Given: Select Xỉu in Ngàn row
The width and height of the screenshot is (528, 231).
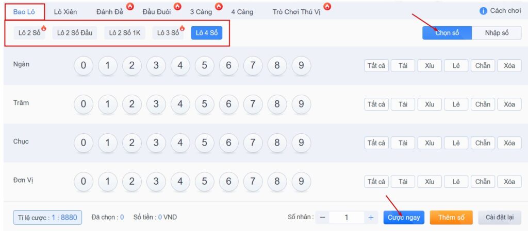Looking at the screenshot, I should [430, 65].
